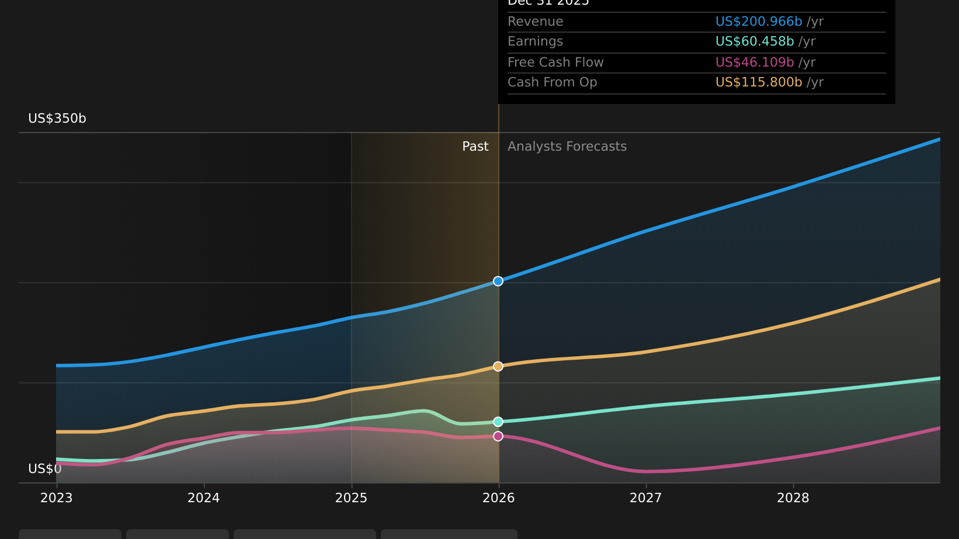
Task: Click the teal Earnings data point marker
Action: (498, 422)
